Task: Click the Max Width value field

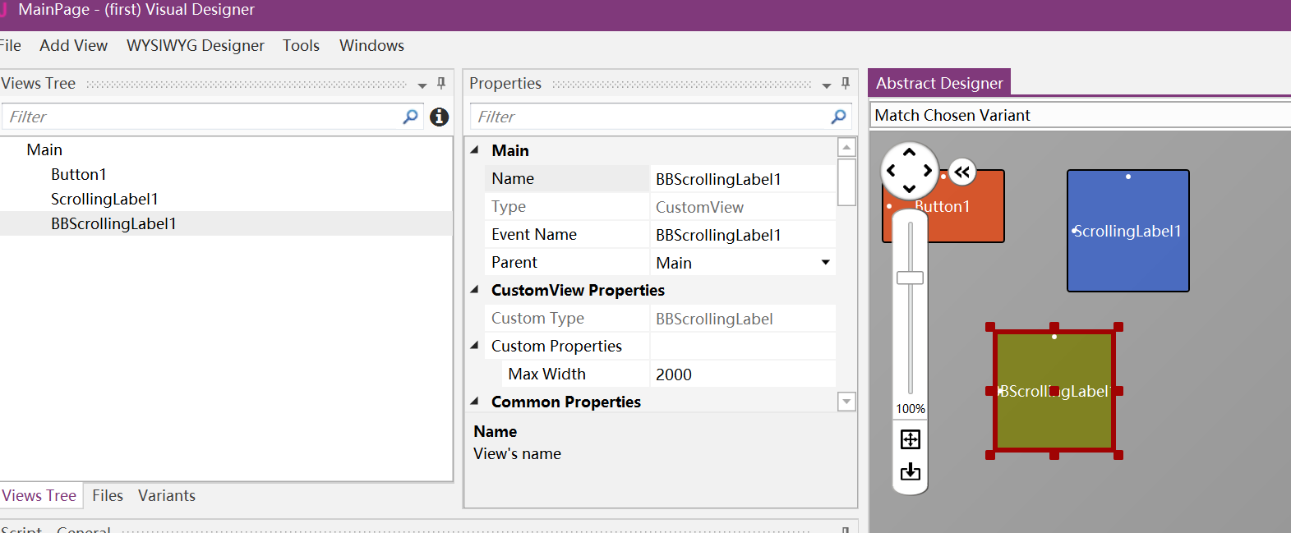Action: tap(742, 374)
